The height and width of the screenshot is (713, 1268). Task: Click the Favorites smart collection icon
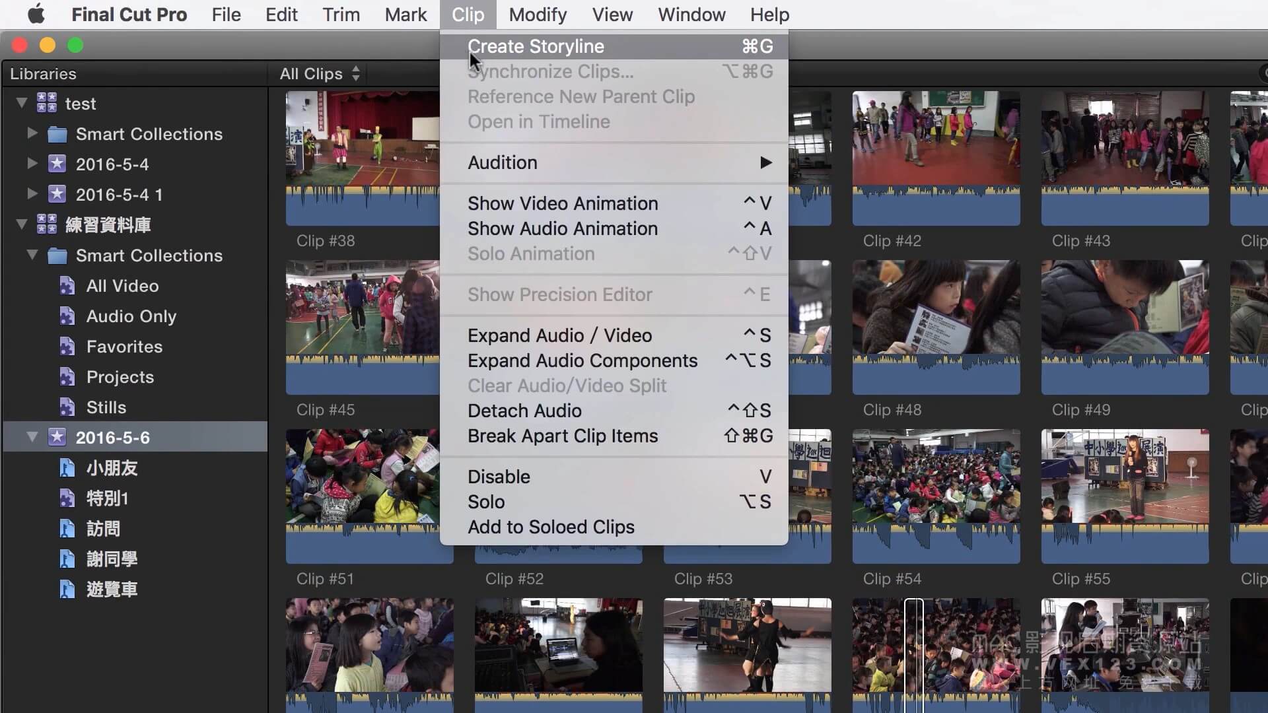67,347
